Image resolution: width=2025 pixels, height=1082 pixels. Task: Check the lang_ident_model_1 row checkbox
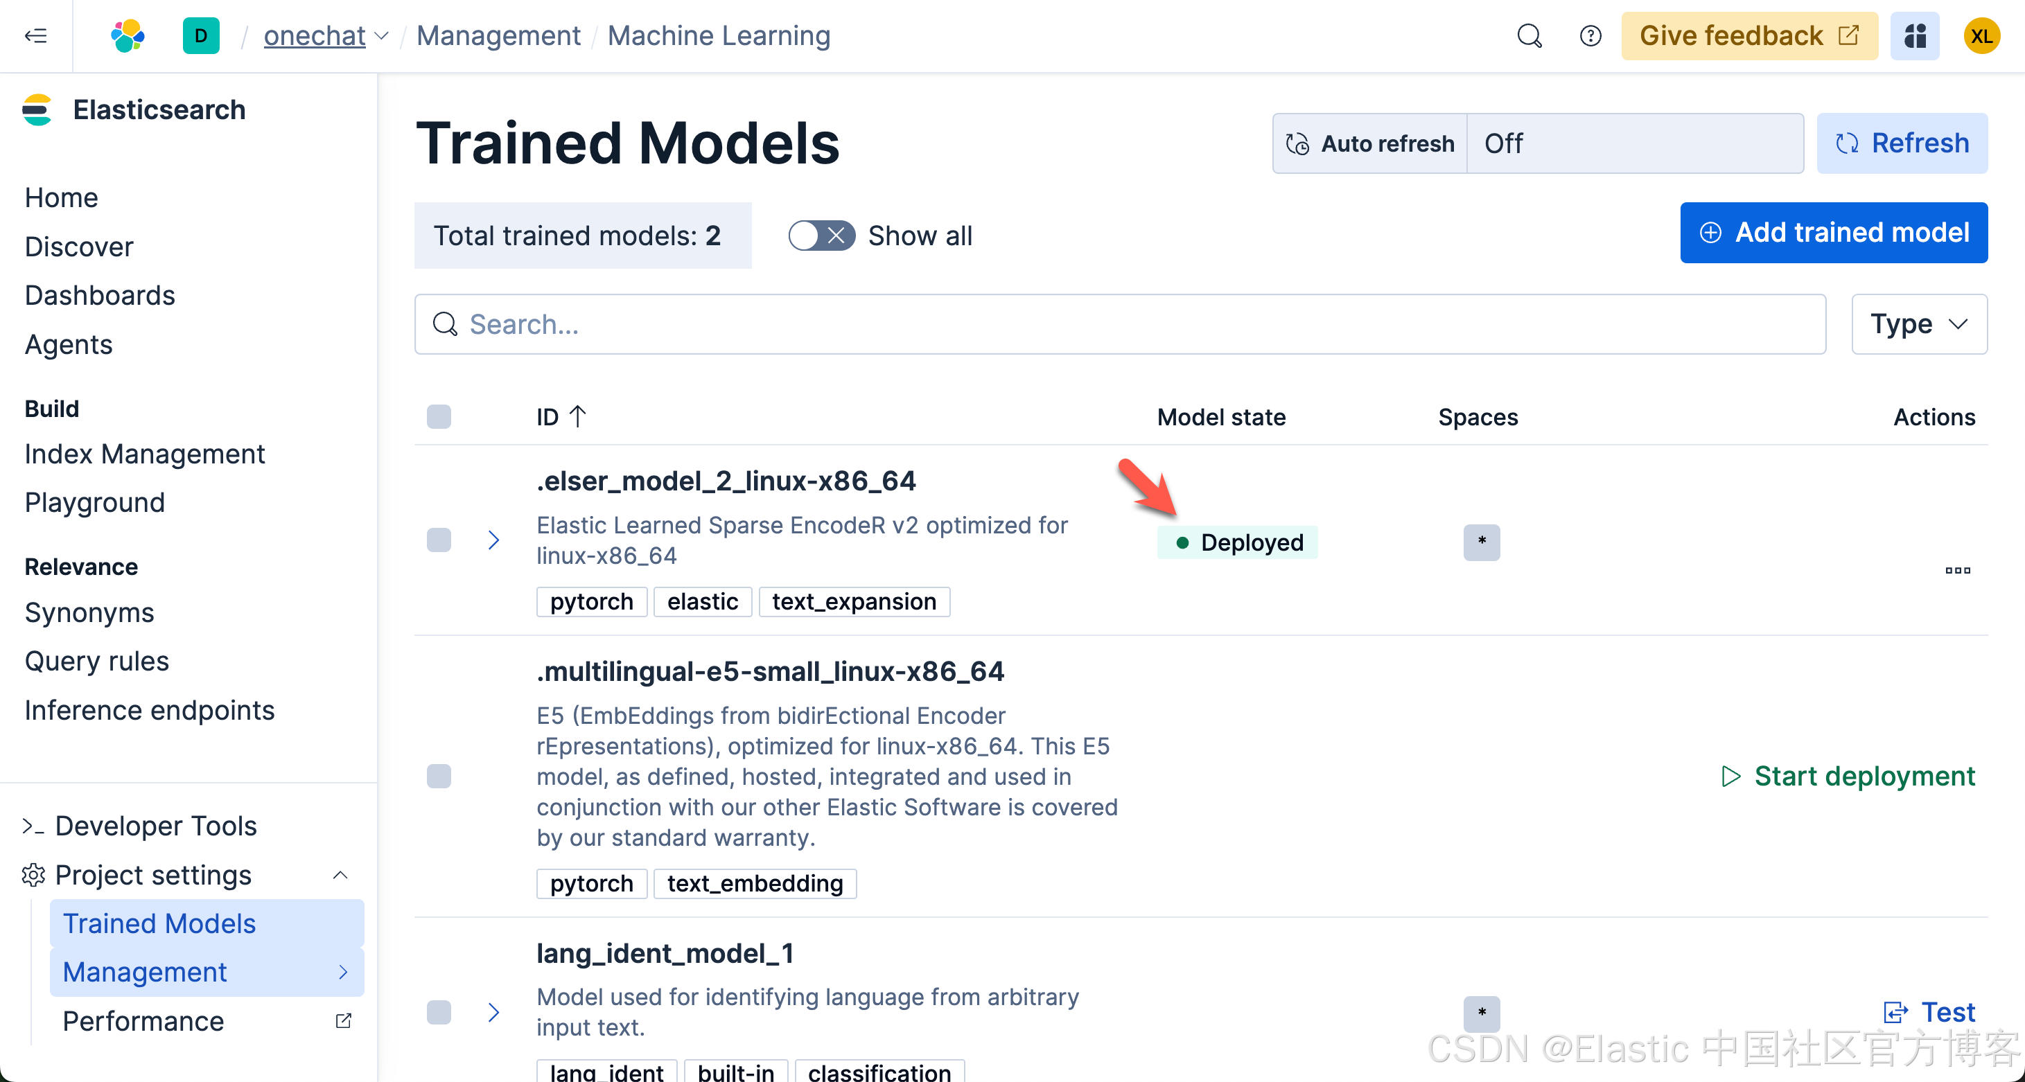(x=439, y=1012)
